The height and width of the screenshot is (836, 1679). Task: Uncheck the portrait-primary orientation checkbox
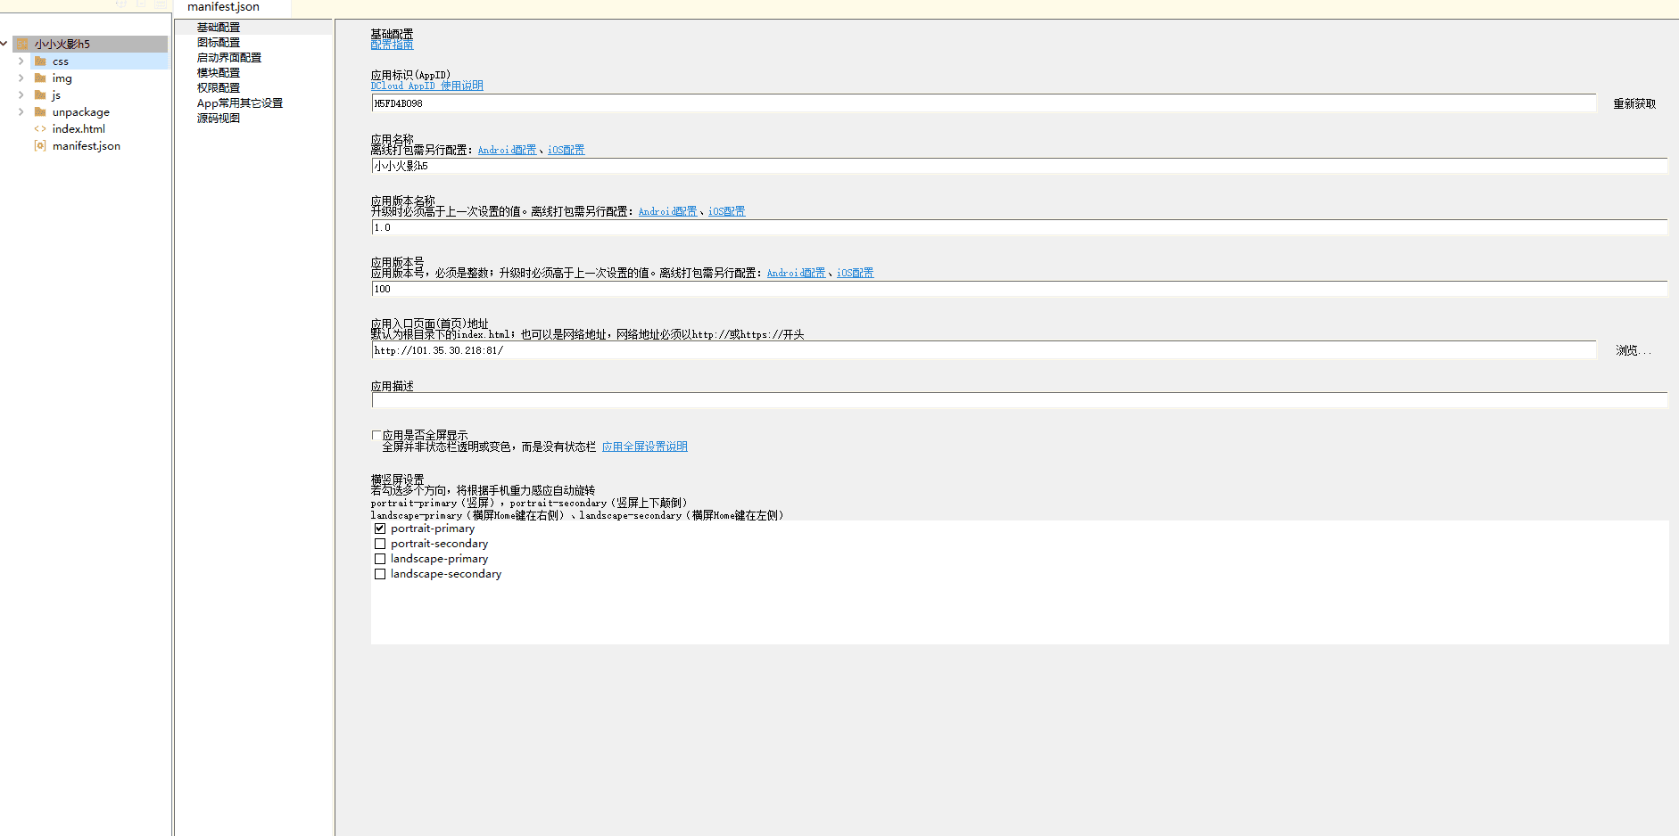coord(380,529)
